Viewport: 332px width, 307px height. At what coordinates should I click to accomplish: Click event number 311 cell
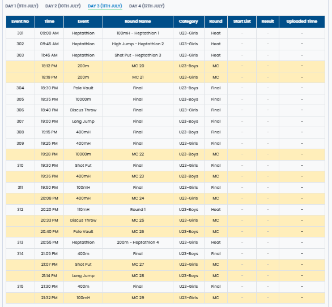(20, 188)
